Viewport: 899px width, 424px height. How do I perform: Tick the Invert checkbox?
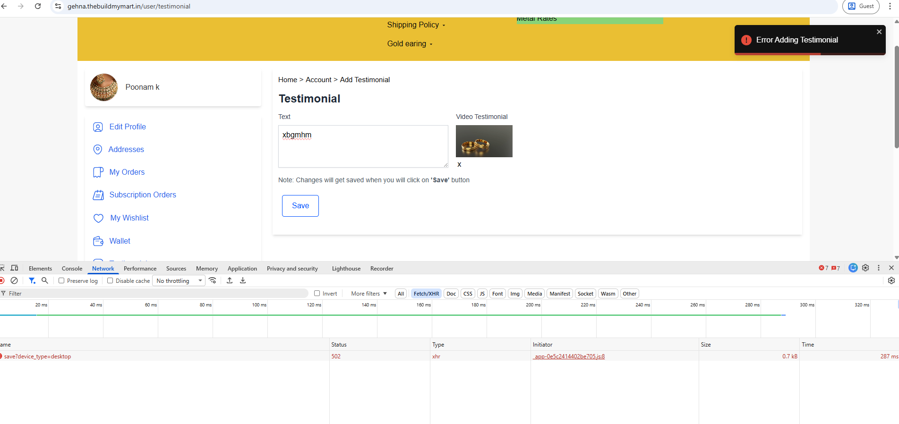(x=317, y=293)
